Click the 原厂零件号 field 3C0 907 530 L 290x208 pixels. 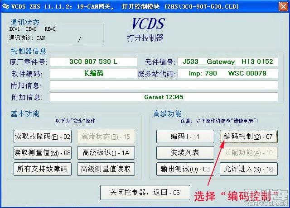point(94,61)
